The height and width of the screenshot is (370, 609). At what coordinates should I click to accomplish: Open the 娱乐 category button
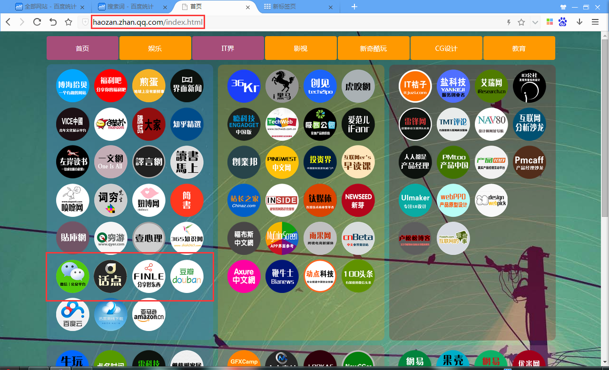coord(155,49)
